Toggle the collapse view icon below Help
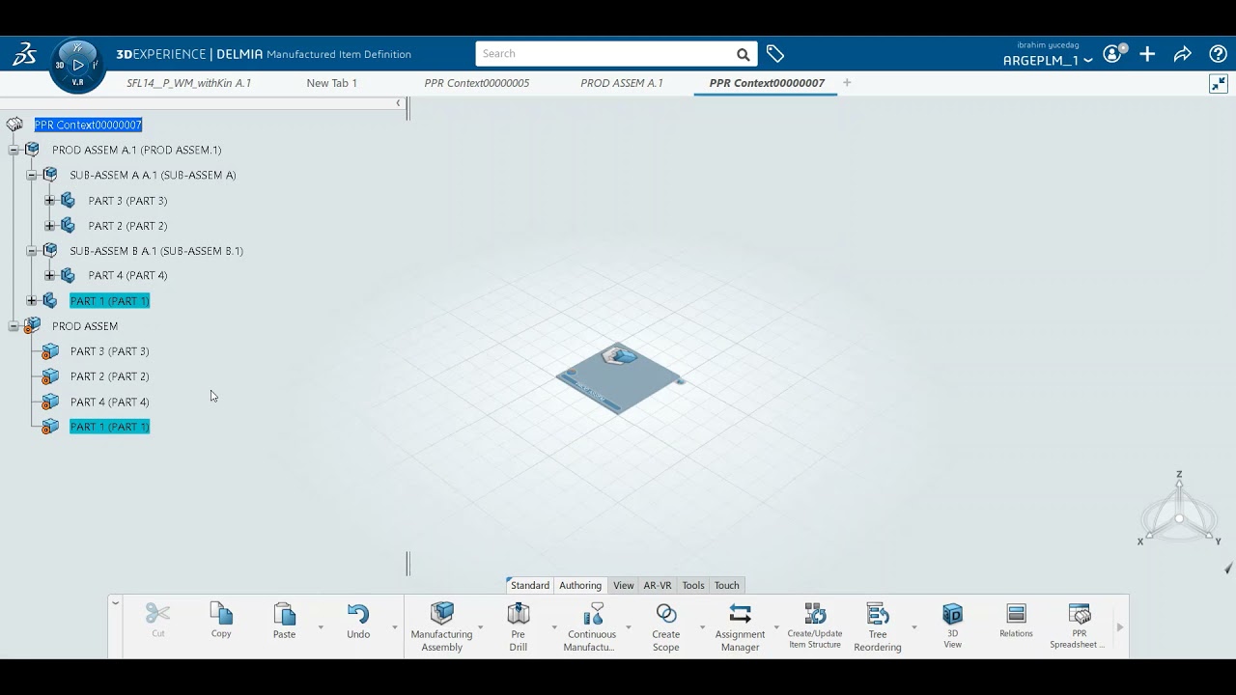Viewport: 1236px width, 695px height. tap(1219, 84)
